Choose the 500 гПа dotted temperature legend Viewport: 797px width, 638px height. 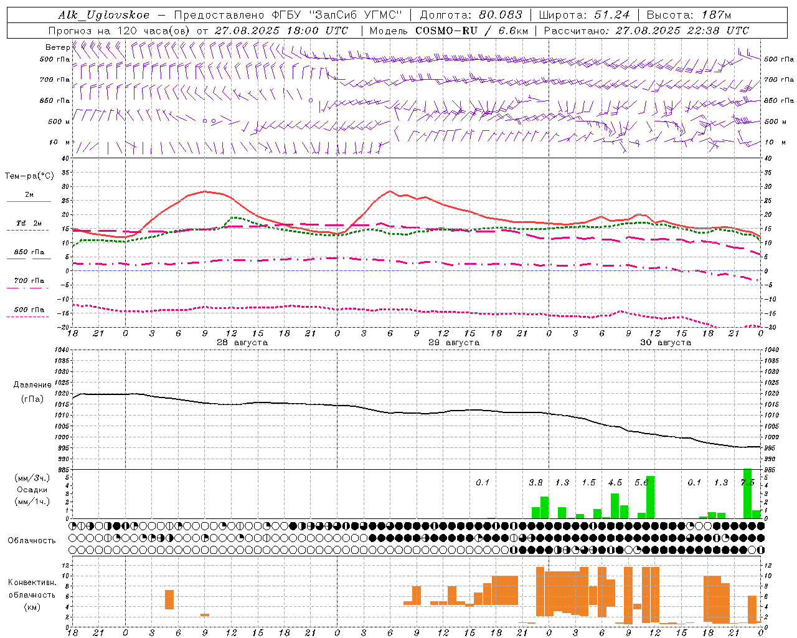pos(29,313)
